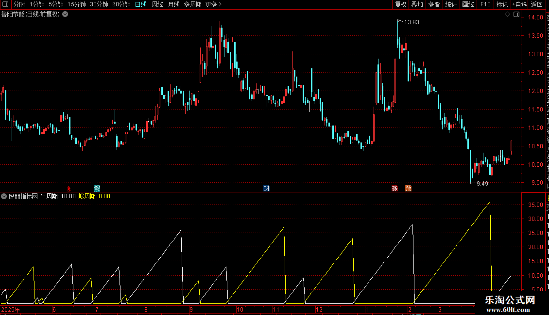Screen dimensions: 549x315
Task: Click the 解 event marker
Action: [97, 189]
